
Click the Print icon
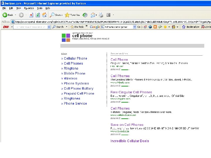pos(101,15)
